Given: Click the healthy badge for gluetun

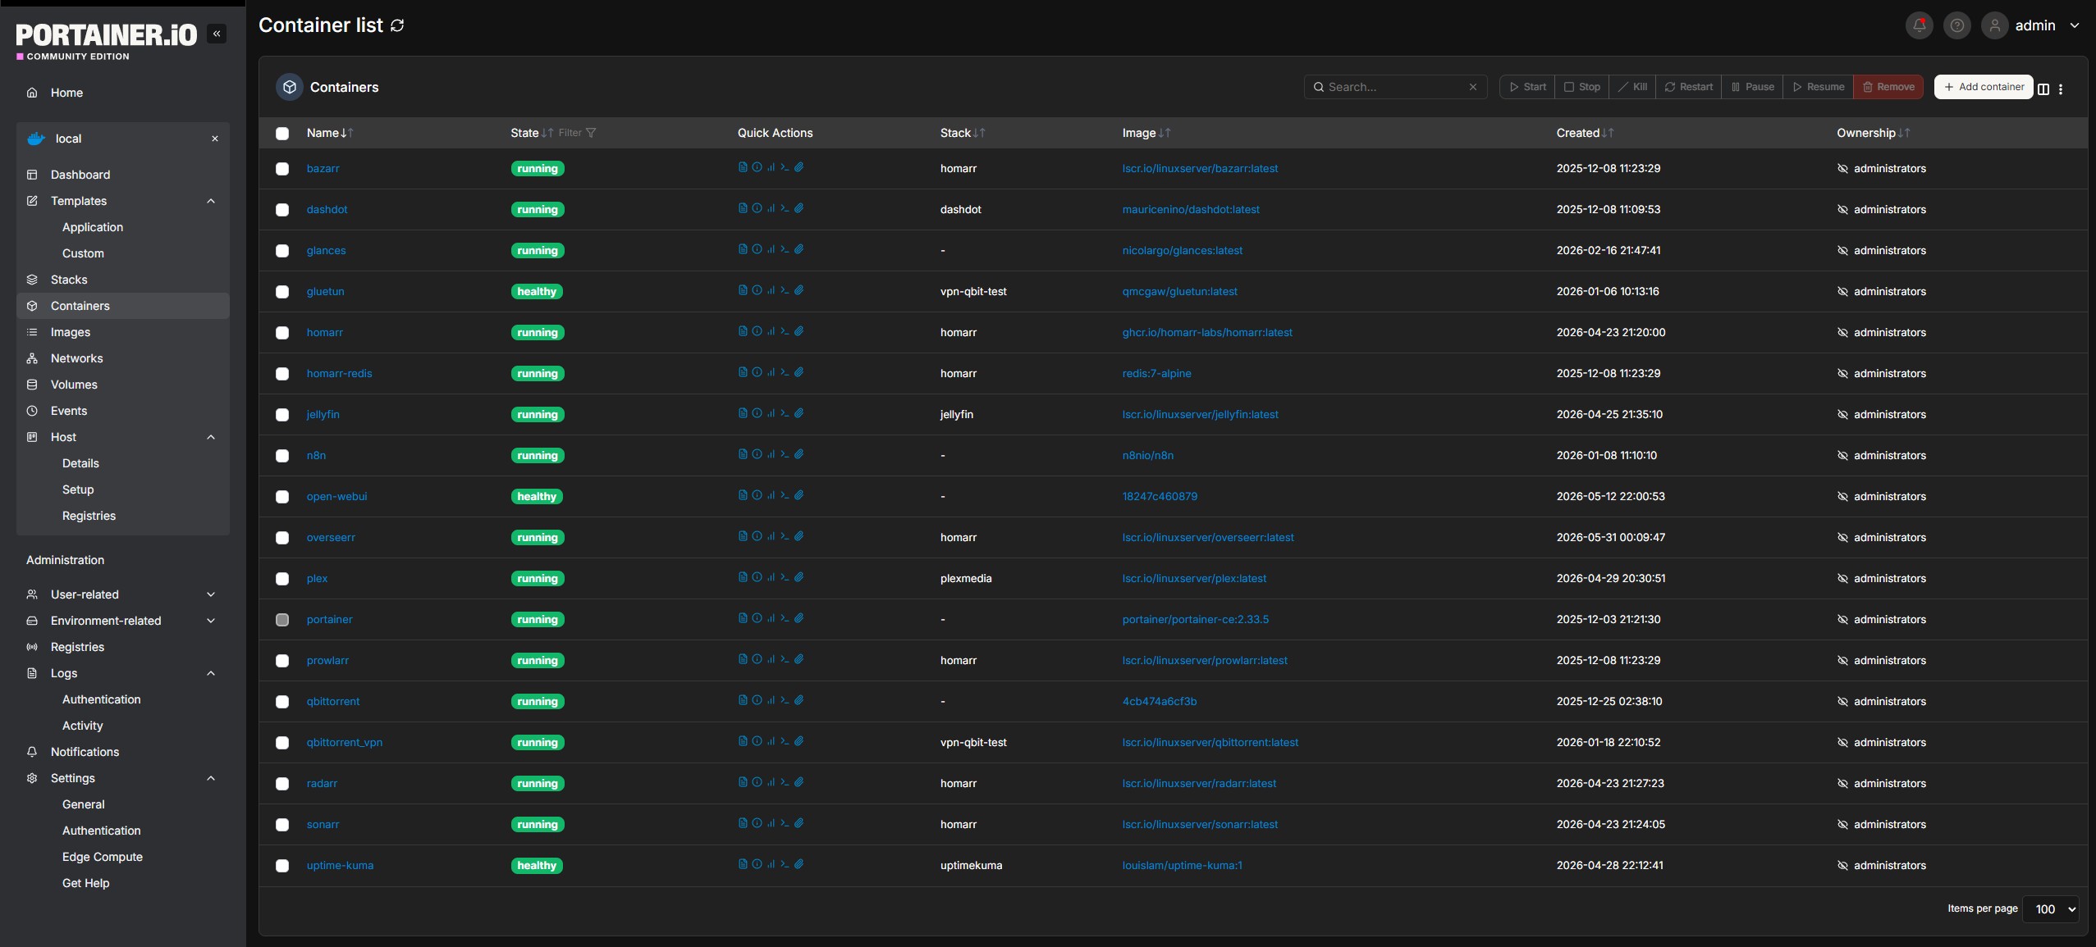Looking at the screenshot, I should tap(537, 292).
